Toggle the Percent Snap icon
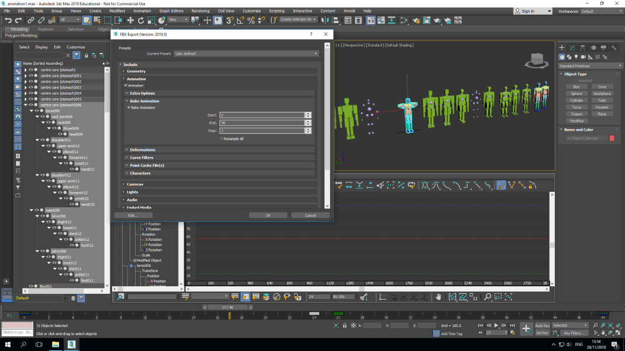The height and width of the screenshot is (351, 625). (251, 20)
